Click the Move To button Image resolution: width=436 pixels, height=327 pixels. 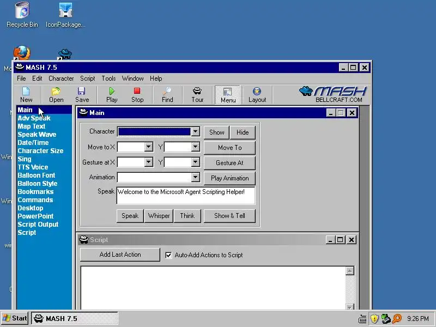pyautogui.click(x=229, y=148)
